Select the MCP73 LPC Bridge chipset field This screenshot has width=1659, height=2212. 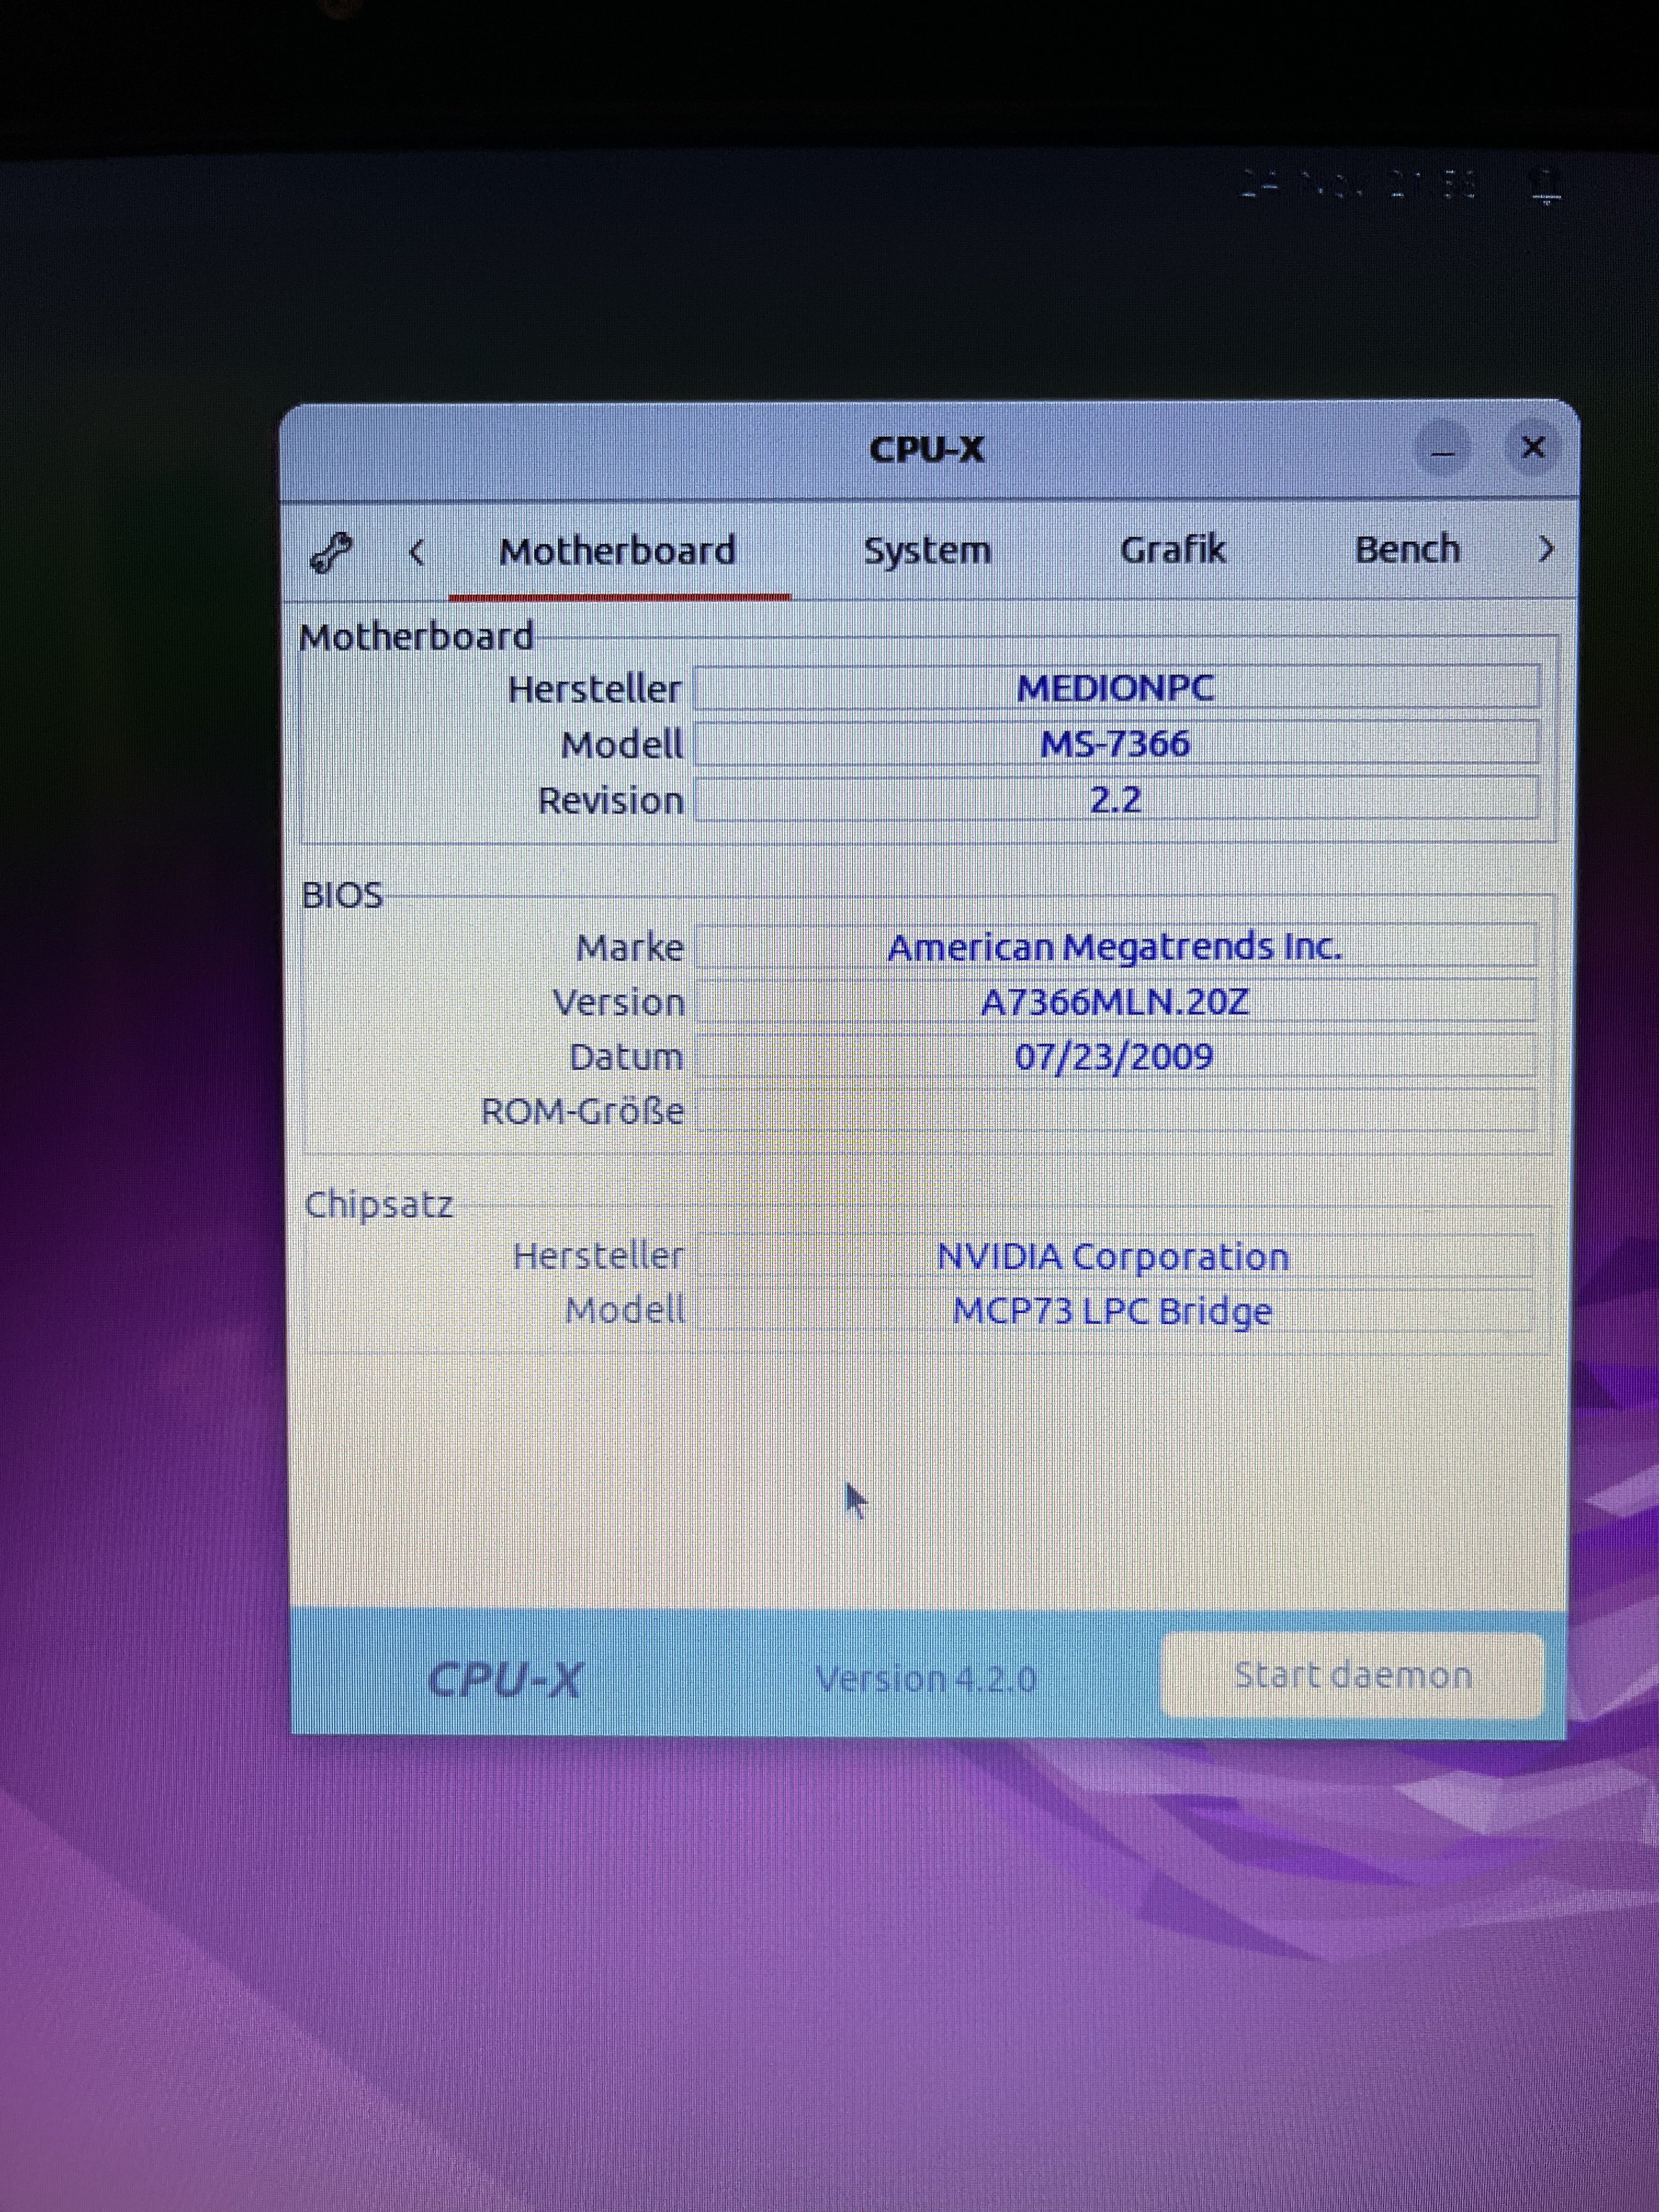click(1112, 1310)
